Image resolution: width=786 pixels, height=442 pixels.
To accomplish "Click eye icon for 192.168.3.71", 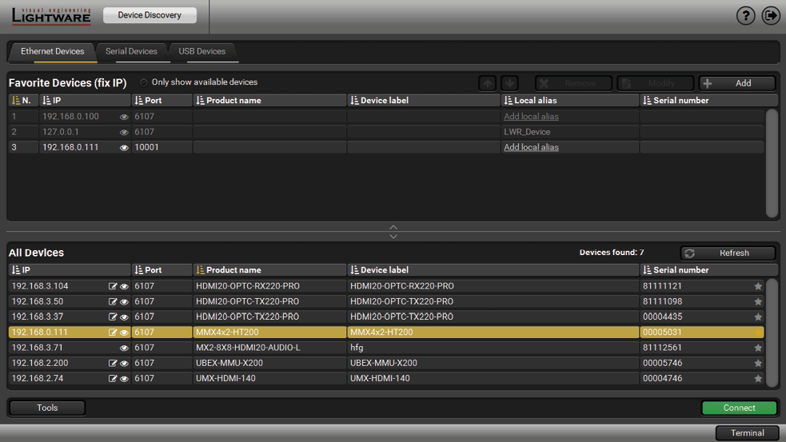I will click(124, 348).
